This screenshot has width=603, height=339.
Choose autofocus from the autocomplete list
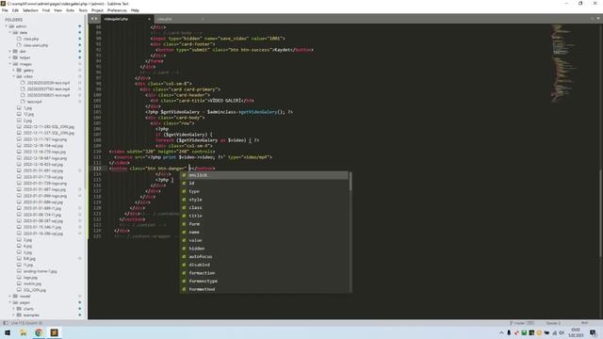click(265, 257)
